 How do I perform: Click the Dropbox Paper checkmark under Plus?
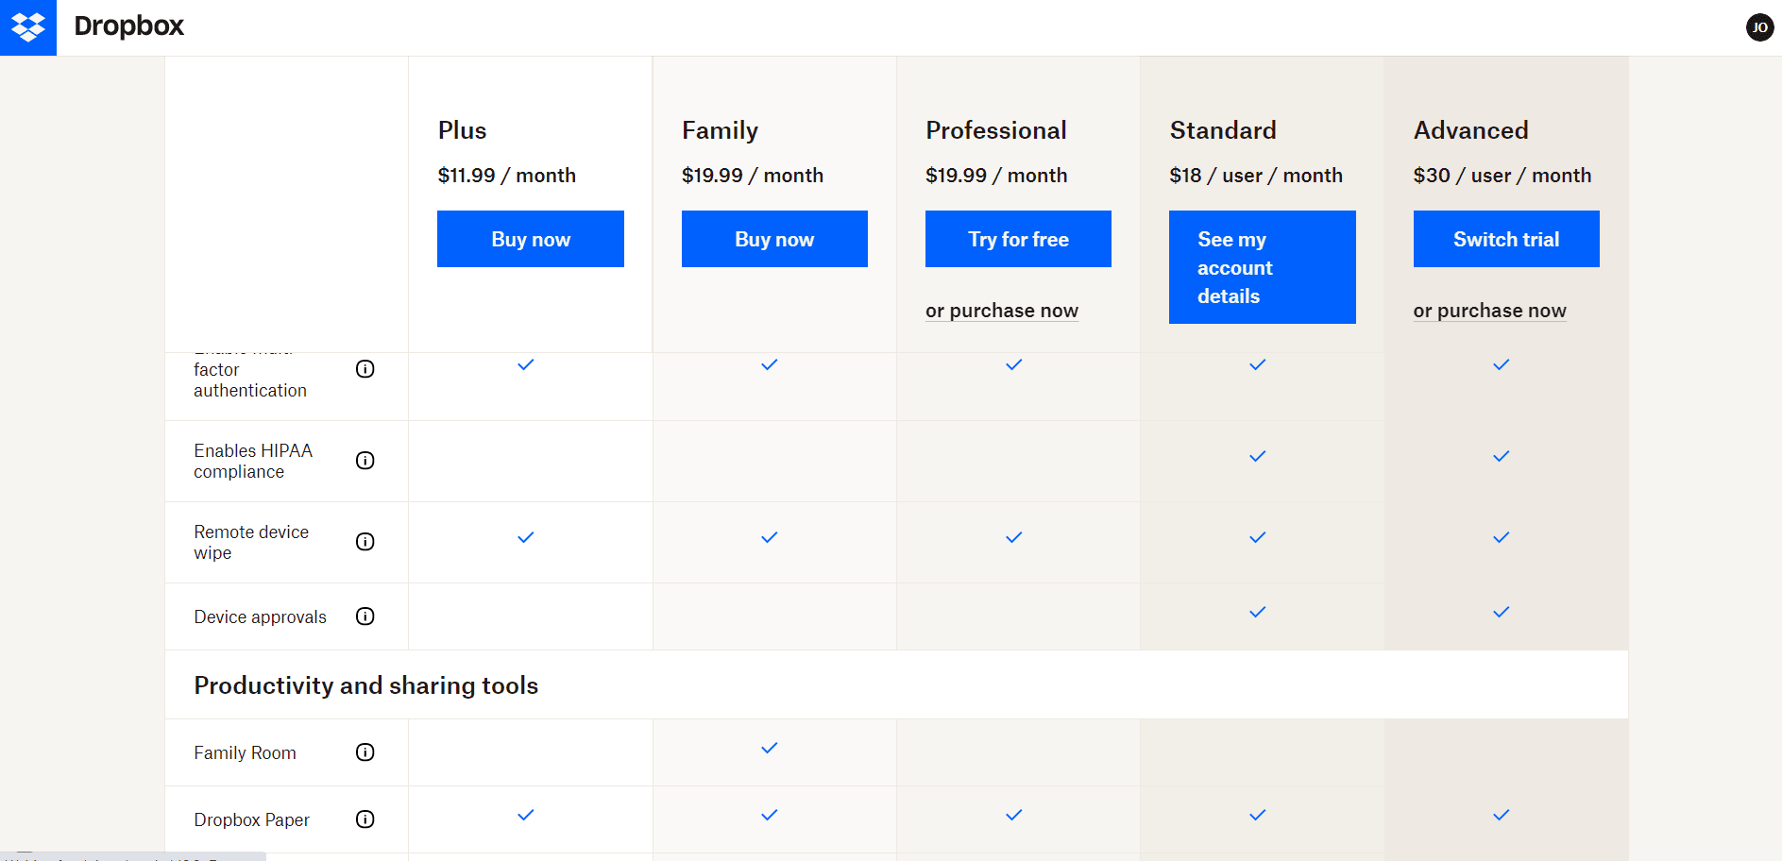tap(525, 815)
